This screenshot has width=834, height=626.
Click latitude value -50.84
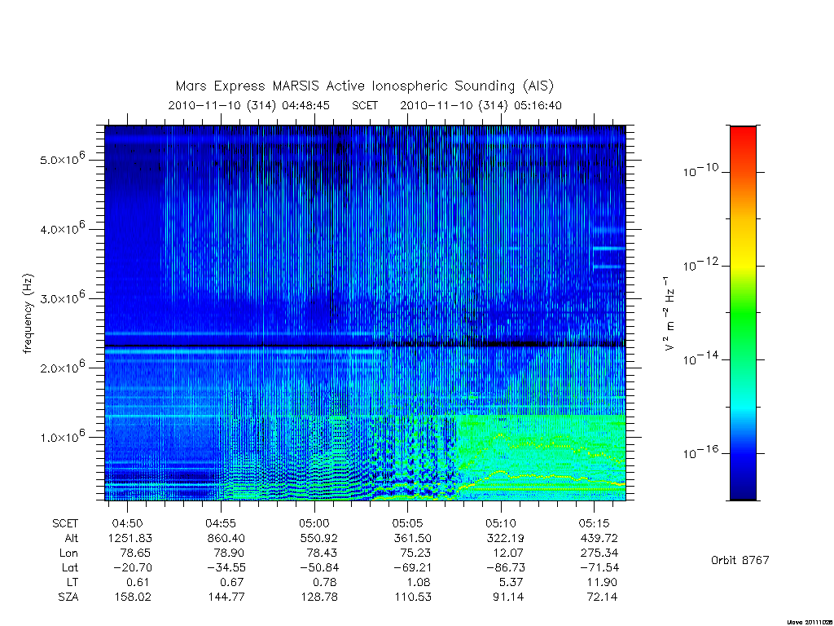pyautogui.click(x=319, y=567)
